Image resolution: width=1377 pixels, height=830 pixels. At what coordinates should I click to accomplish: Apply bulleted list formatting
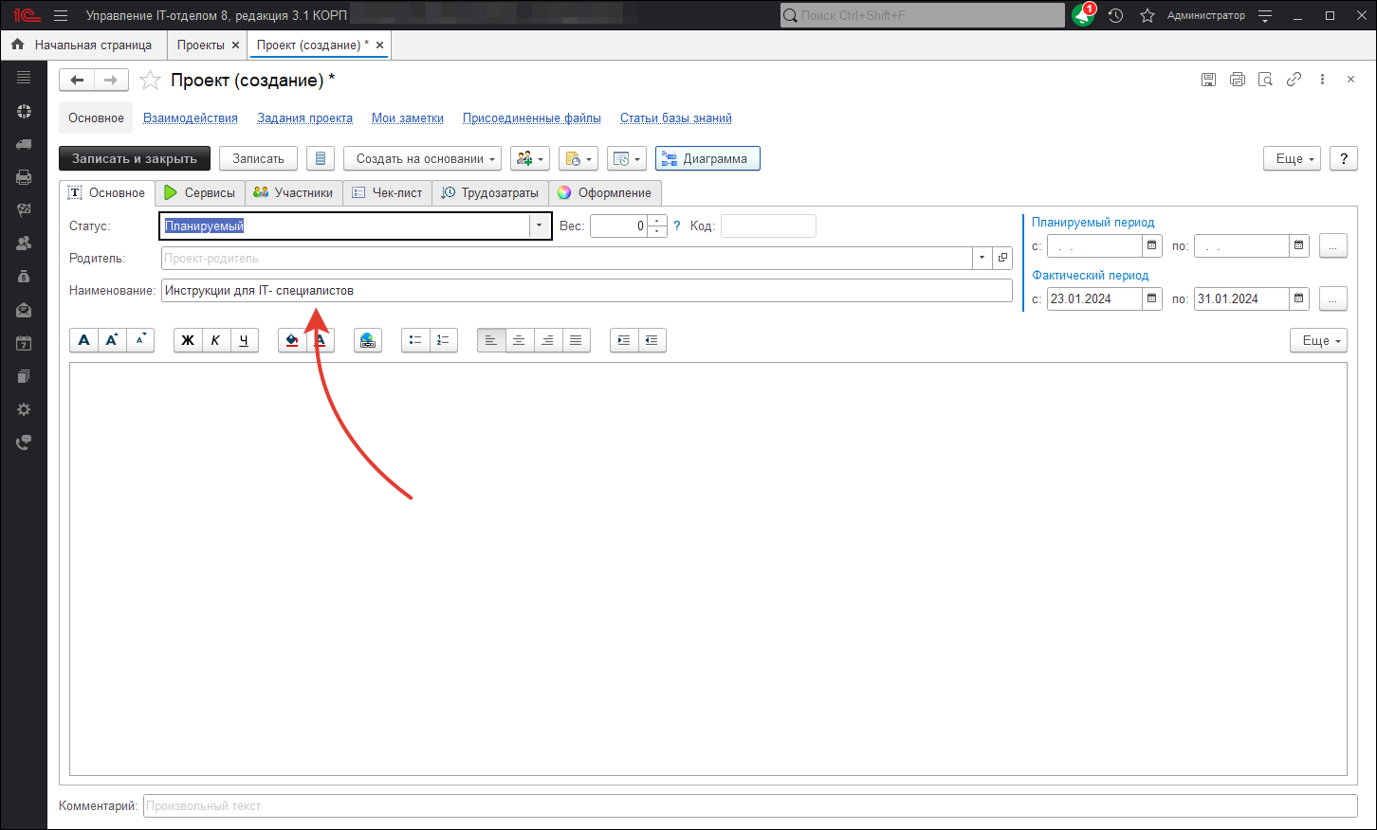[415, 340]
